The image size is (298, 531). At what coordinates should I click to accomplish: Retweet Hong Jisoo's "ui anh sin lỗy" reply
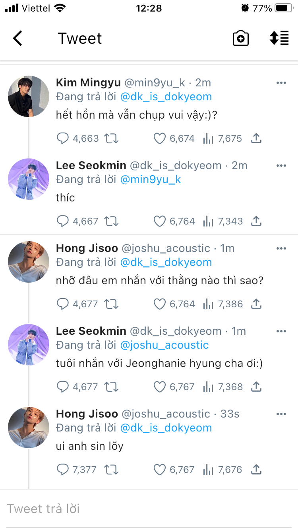point(111,470)
